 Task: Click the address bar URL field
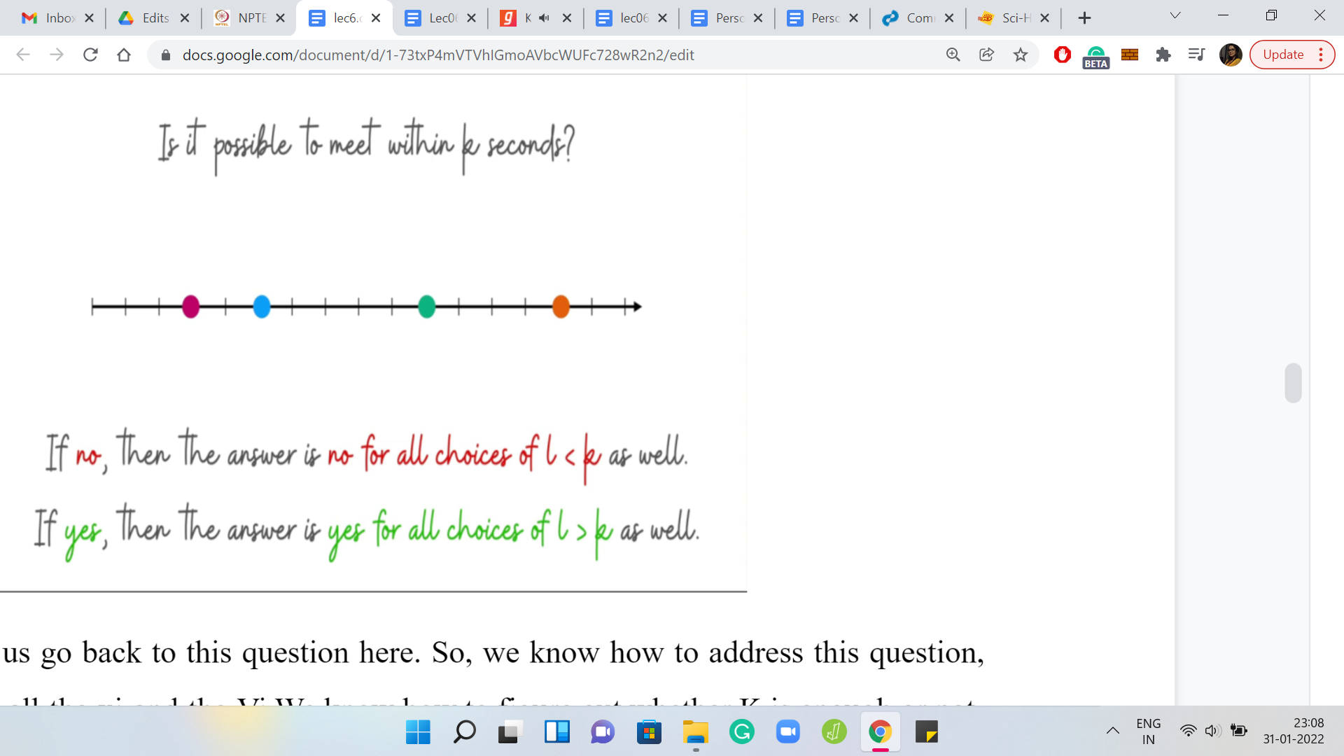tap(437, 55)
